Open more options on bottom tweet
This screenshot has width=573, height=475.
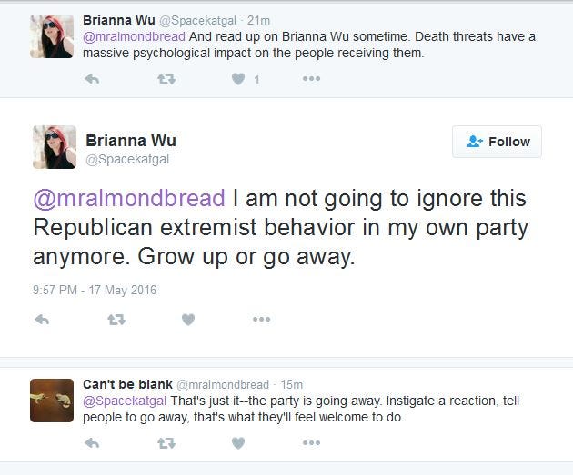pos(311,443)
